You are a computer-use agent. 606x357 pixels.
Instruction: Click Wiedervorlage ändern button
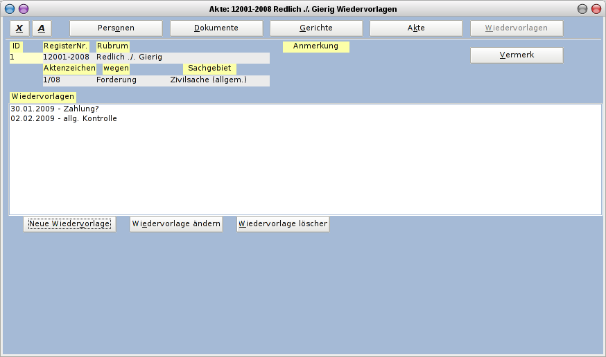pyautogui.click(x=176, y=224)
